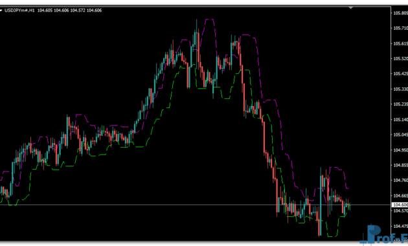Click the 104.665 price scale label
The image size is (408, 246).
400,196
